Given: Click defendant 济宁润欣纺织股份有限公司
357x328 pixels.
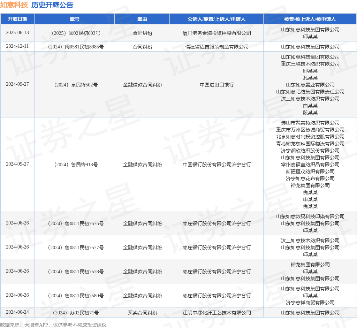Looking at the screenshot, I should (310, 151).
